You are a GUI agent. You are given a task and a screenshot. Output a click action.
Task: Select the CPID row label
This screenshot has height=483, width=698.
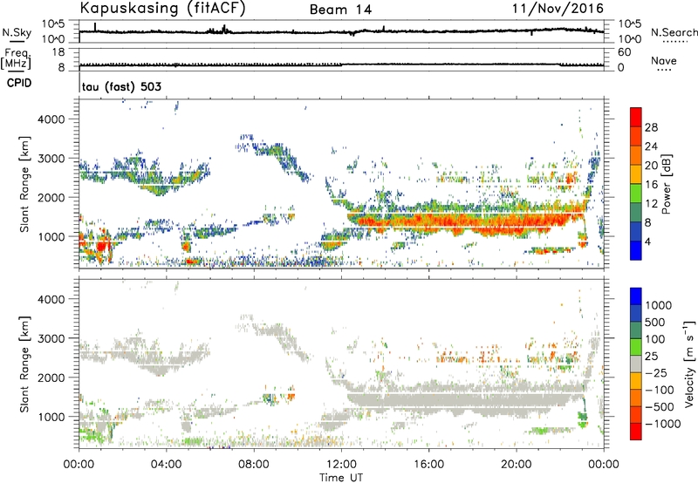(x=19, y=83)
